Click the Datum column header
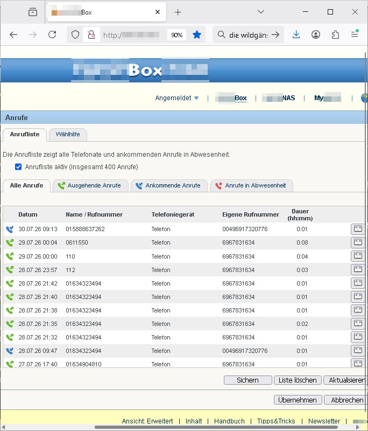Image resolution: width=368 pixels, height=431 pixels. tap(28, 214)
